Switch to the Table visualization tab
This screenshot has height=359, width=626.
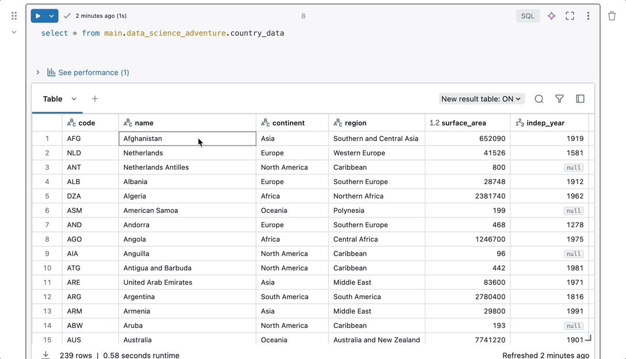click(52, 98)
